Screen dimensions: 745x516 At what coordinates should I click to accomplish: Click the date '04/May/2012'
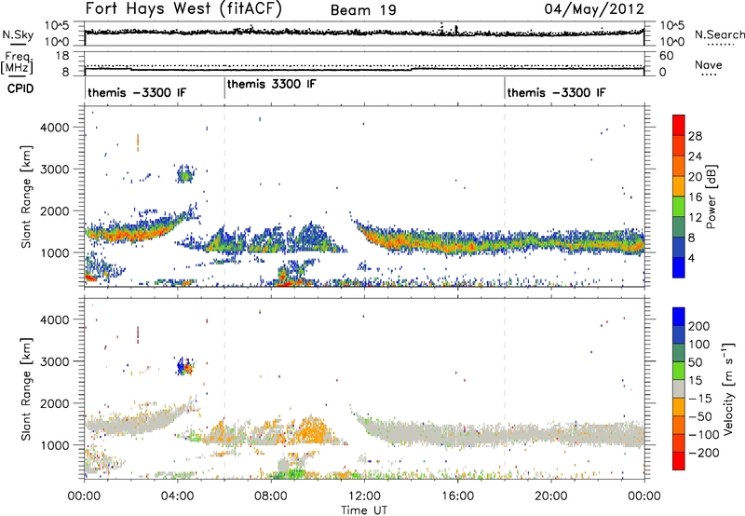tap(594, 9)
